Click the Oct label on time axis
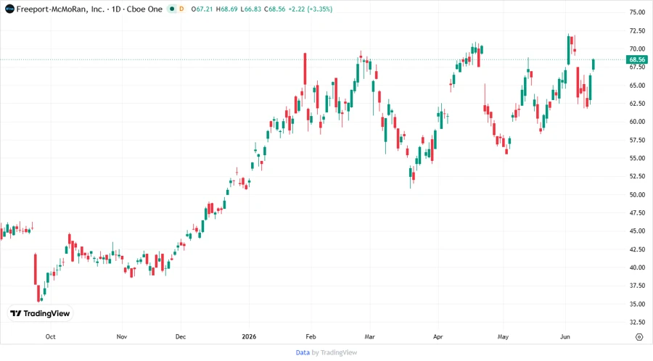 pos(50,337)
